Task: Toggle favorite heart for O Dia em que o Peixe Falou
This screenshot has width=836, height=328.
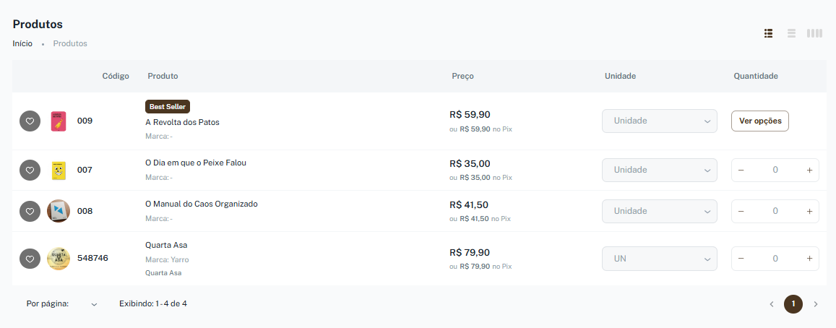Action: tap(30, 170)
